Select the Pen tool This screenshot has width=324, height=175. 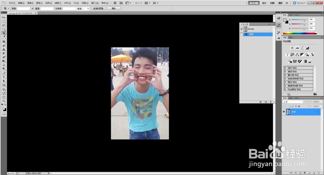[4, 73]
